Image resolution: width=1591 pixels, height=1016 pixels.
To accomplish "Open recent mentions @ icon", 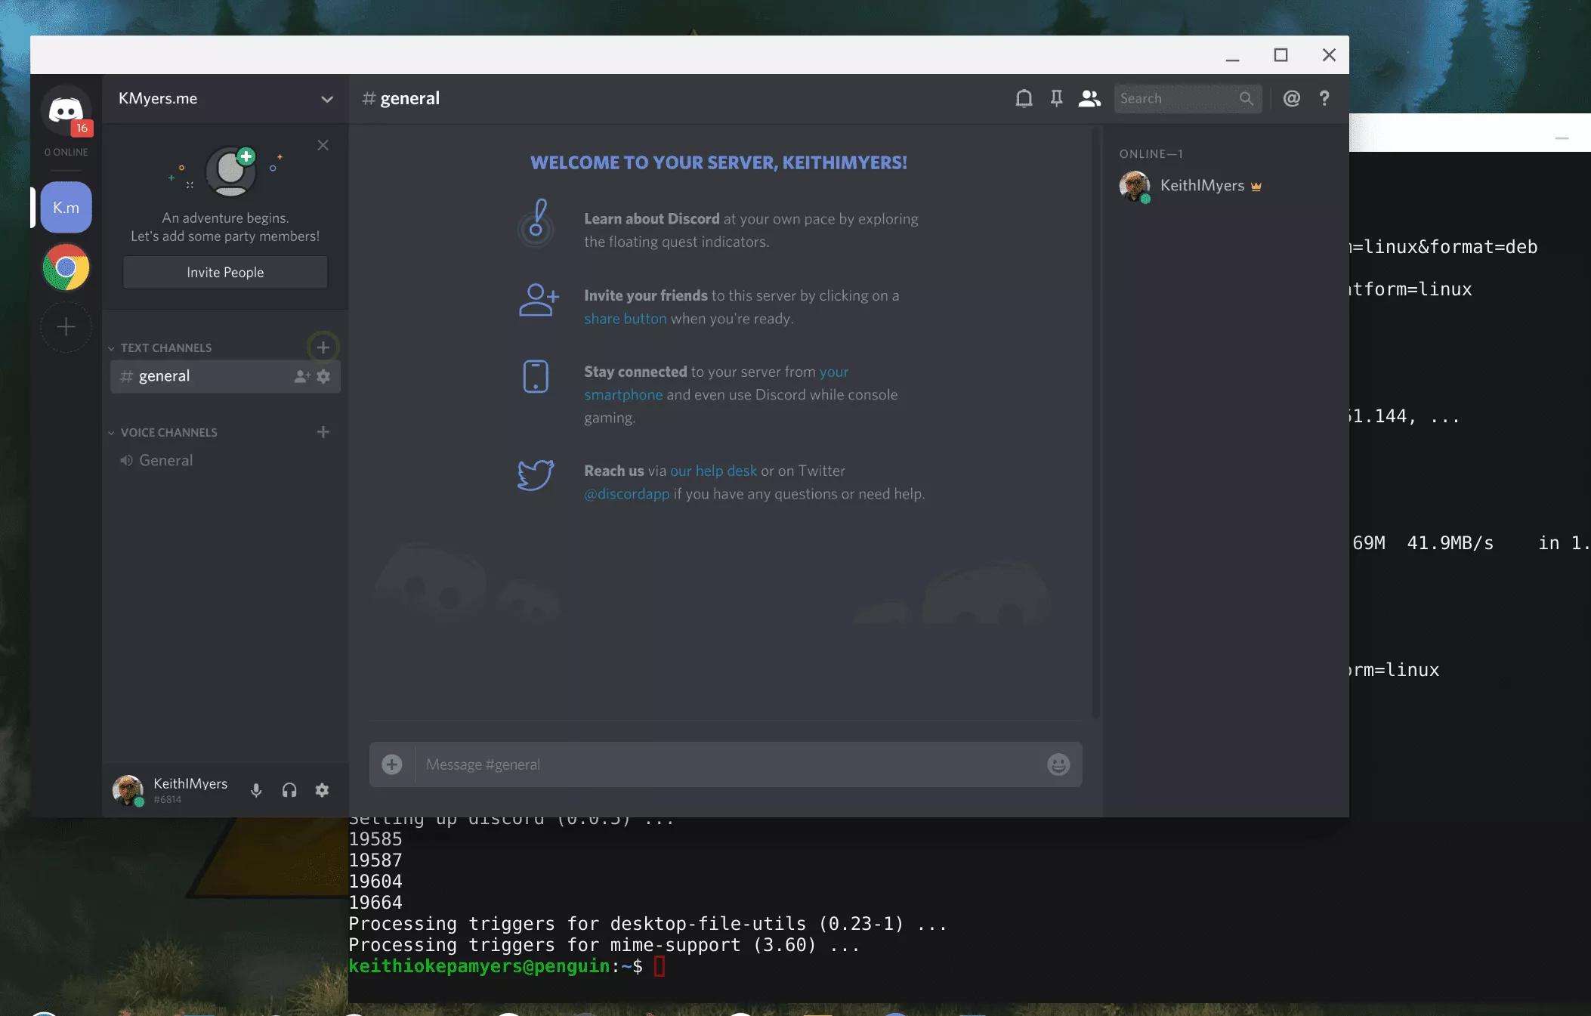I will point(1291,98).
